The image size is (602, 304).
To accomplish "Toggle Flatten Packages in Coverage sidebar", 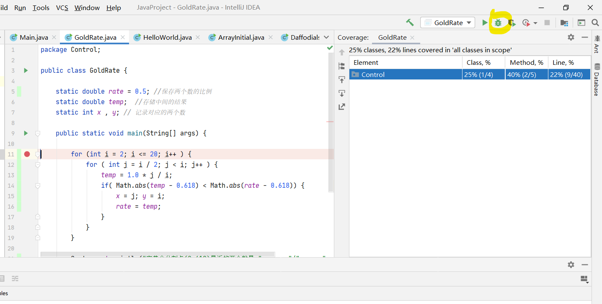I will (342, 66).
